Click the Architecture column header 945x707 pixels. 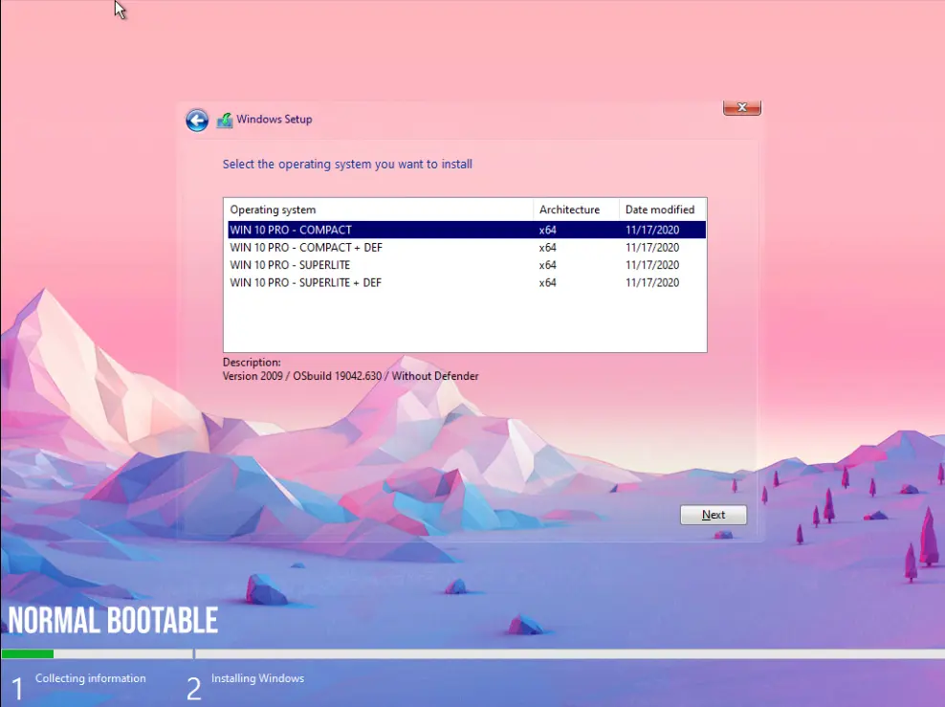pyautogui.click(x=576, y=210)
